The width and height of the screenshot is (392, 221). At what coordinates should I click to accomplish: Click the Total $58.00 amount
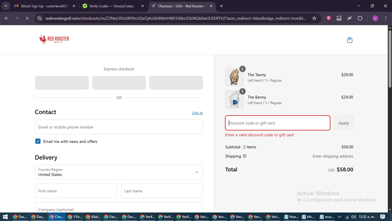(345, 170)
